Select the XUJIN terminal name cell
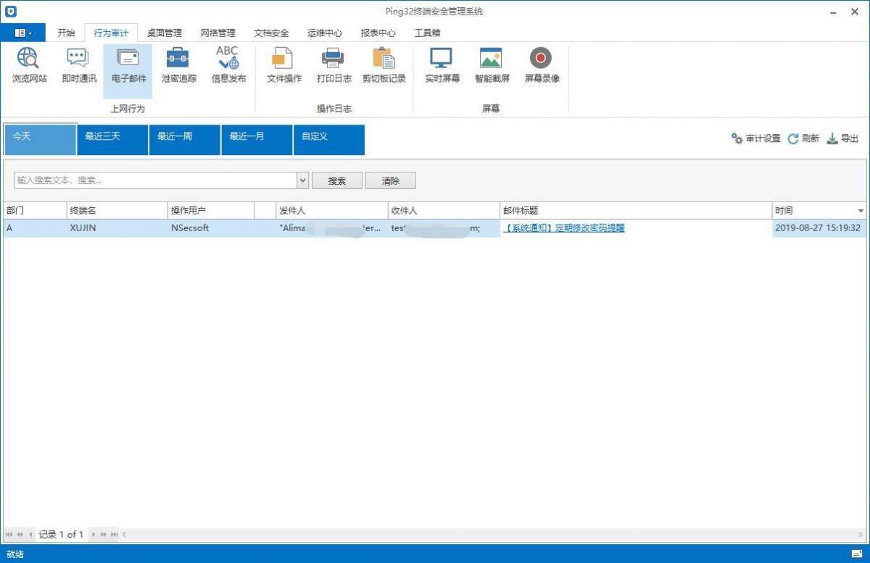Viewport: 870px width, 563px height. 117,228
